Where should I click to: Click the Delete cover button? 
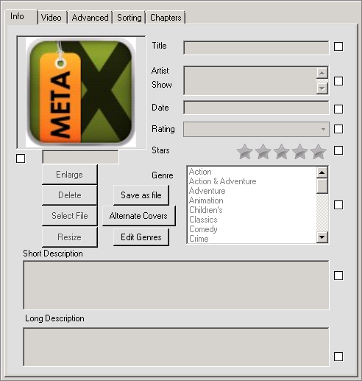[x=70, y=195]
